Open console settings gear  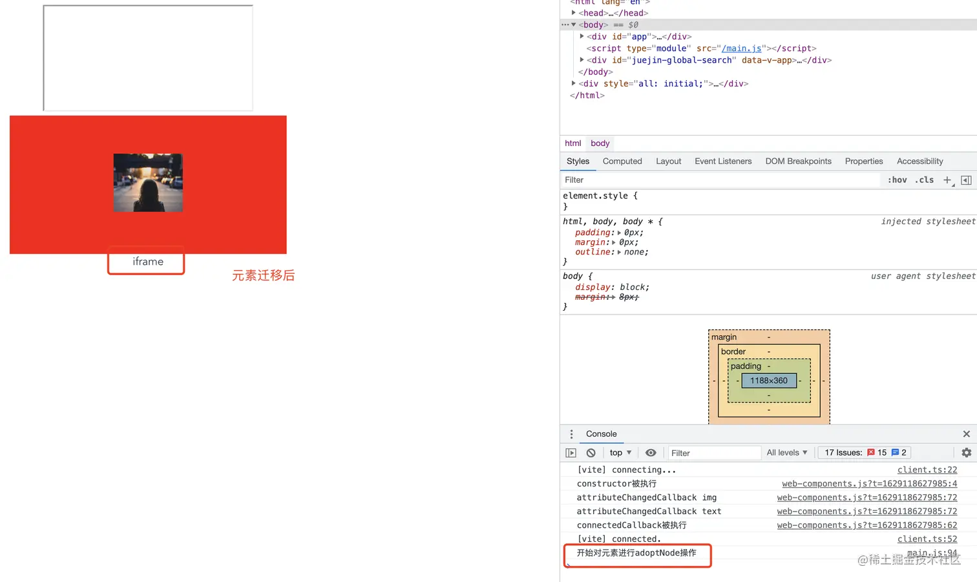tap(966, 453)
